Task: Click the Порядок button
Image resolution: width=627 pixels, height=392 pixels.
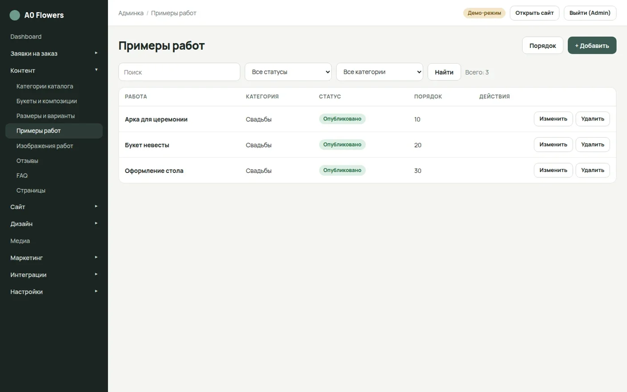Action: 543,46
